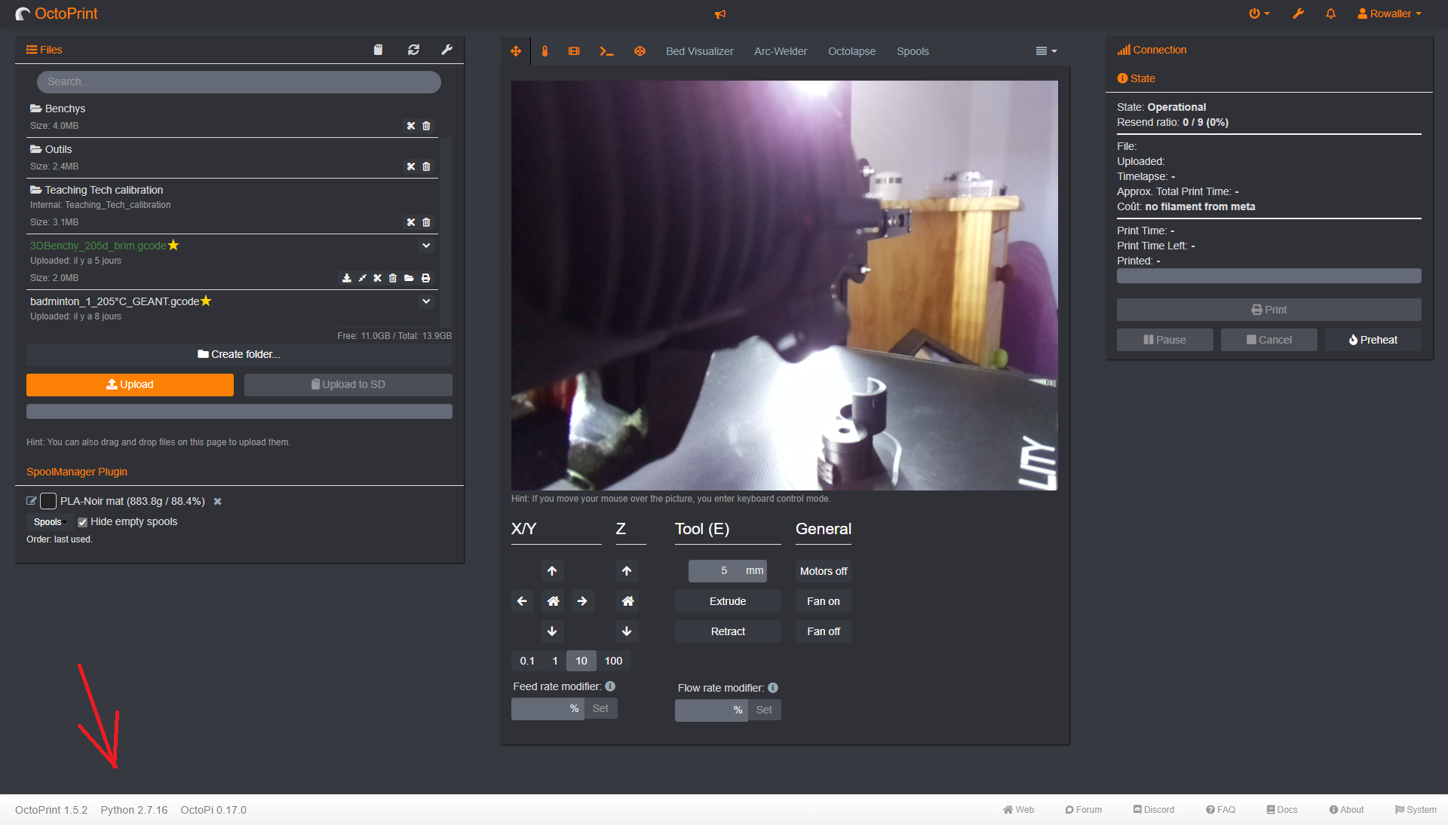Home the X/Y axes
Viewport: 1448px width, 825px height.
(553, 601)
